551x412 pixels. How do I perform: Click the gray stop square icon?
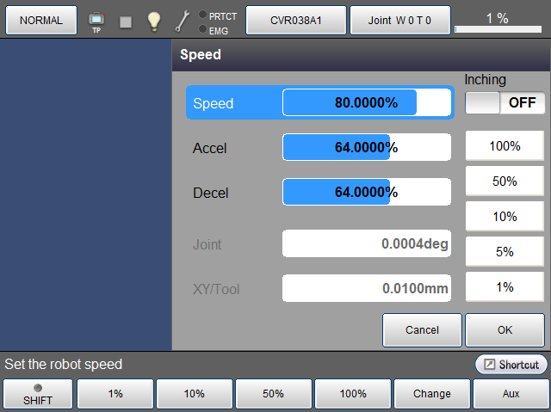pos(126,22)
